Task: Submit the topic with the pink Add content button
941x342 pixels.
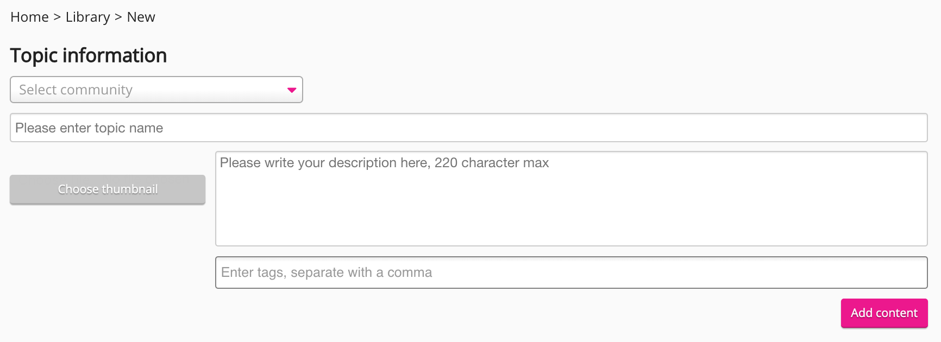Action: pyautogui.click(x=884, y=313)
